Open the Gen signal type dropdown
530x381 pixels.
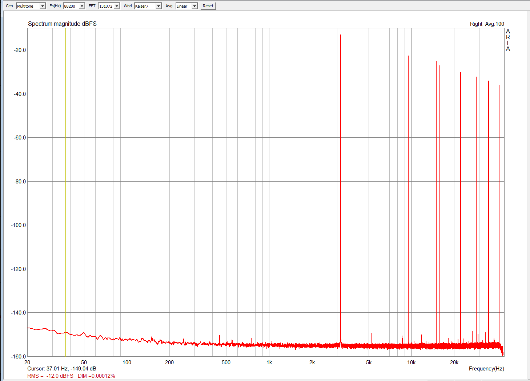coord(43,6)
